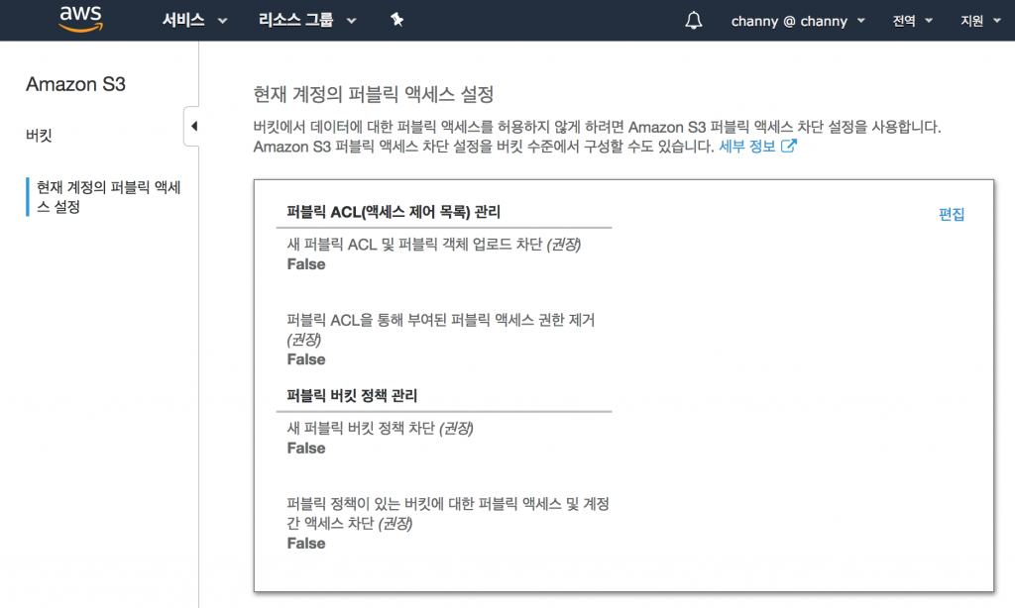Click 퍼블릭 ACL을 통해 부여된 액세스 권한 제거 text
Viewport: 1015px width, 608px height.
(441, 329)
